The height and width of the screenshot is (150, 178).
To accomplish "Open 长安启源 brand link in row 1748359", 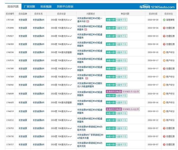I will pyautogui.click(x=23, y=44).
